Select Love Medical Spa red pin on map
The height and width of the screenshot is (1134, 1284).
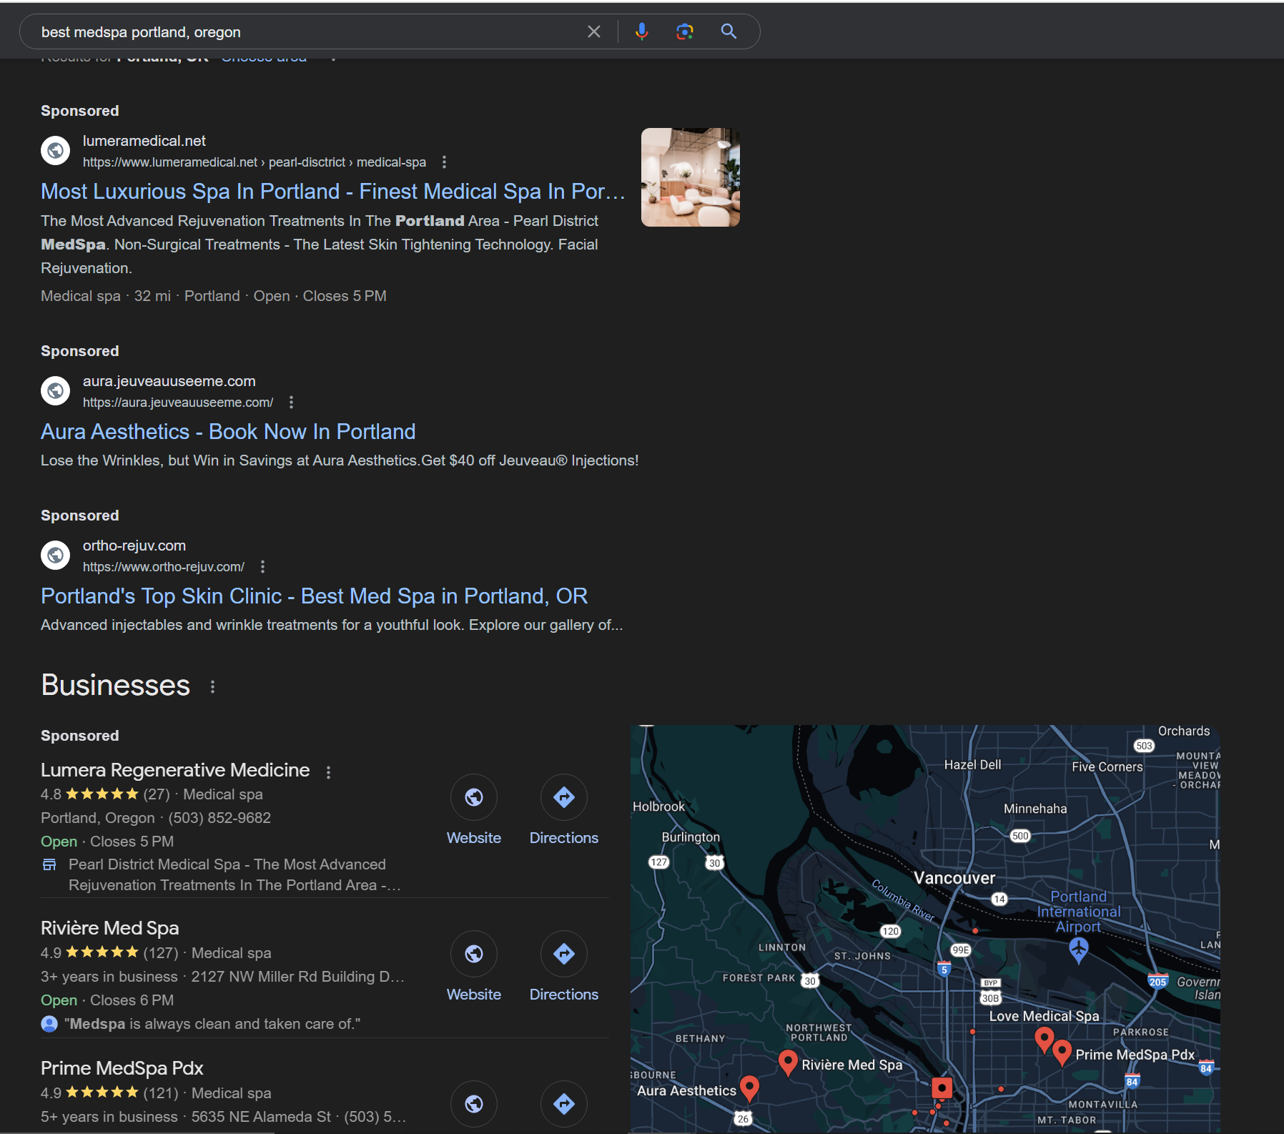1045,1040
